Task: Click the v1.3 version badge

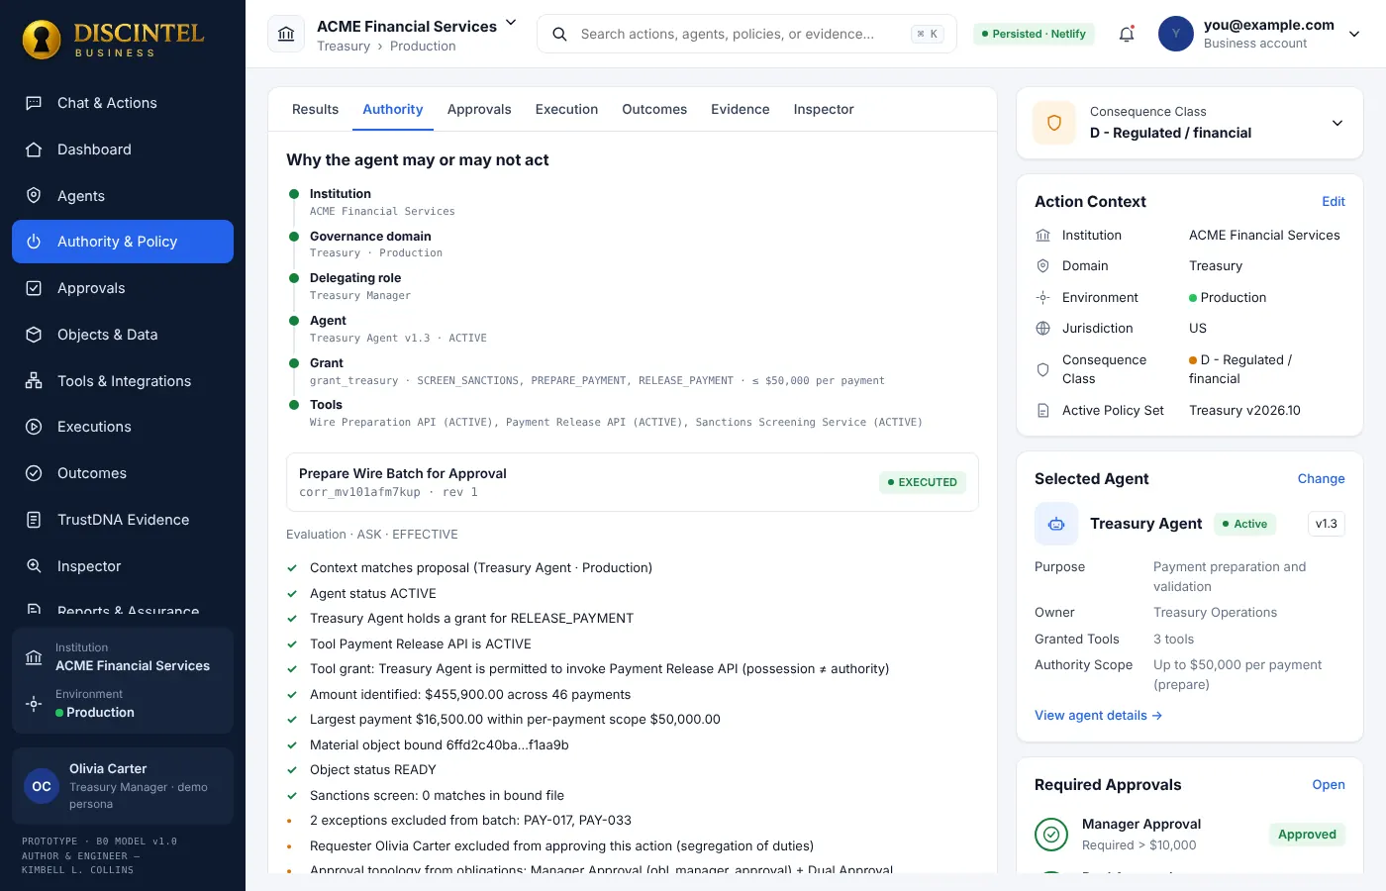Action: point(1327,524)
